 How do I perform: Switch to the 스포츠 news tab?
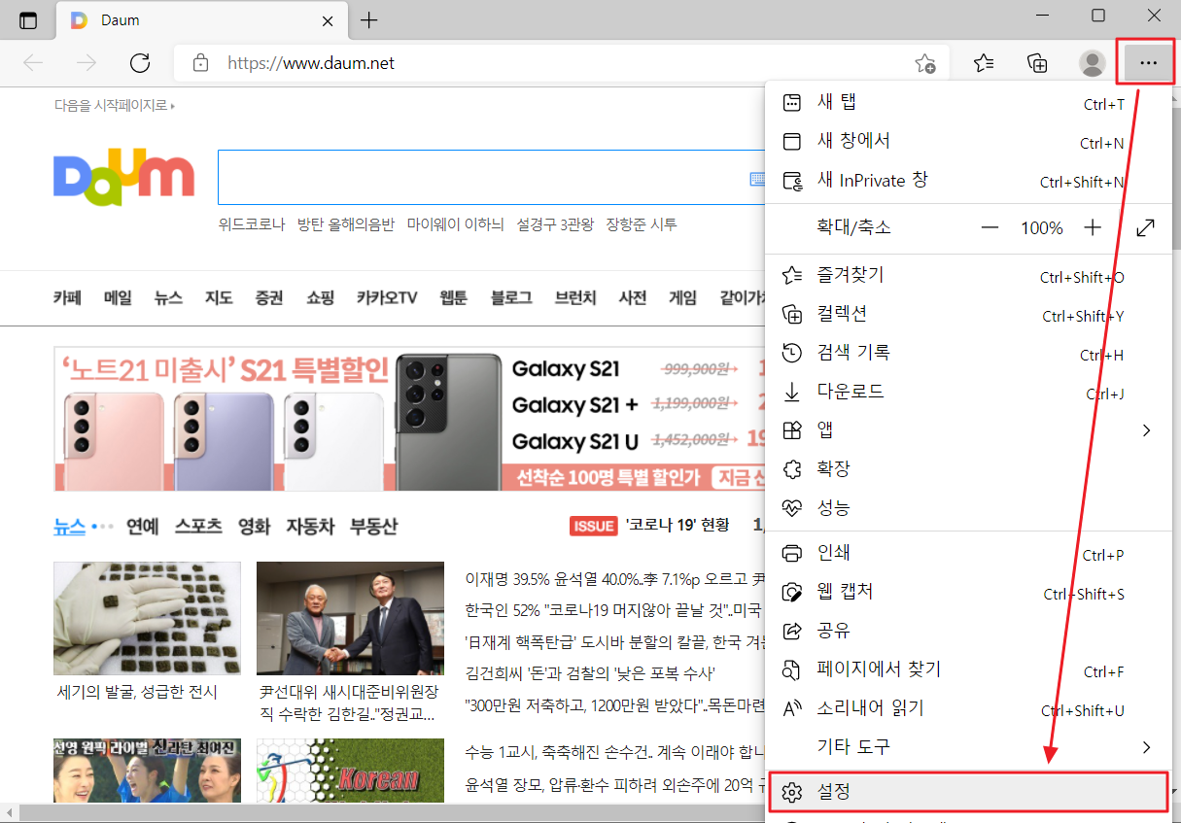pyautogui.click(x=198, y=526)
